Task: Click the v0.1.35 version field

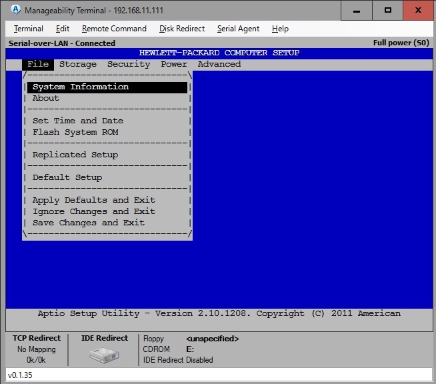Action: 219,375
